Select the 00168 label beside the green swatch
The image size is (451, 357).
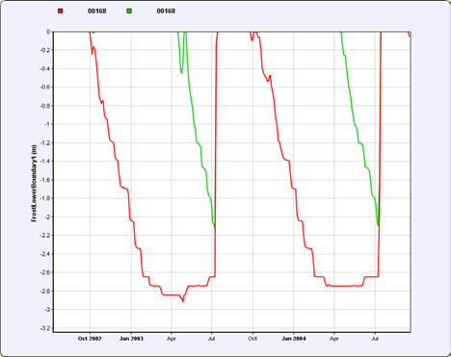click(166, 11)
